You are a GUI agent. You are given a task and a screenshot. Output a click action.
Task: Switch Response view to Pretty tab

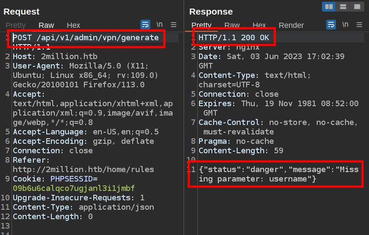(201, 25)
